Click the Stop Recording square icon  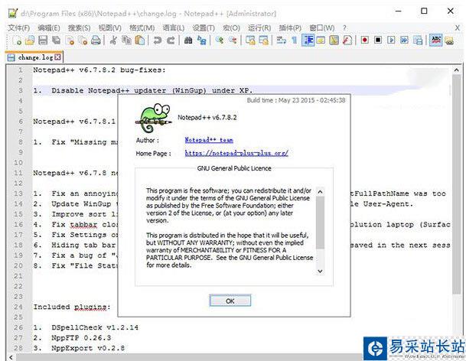click(378, 40)
